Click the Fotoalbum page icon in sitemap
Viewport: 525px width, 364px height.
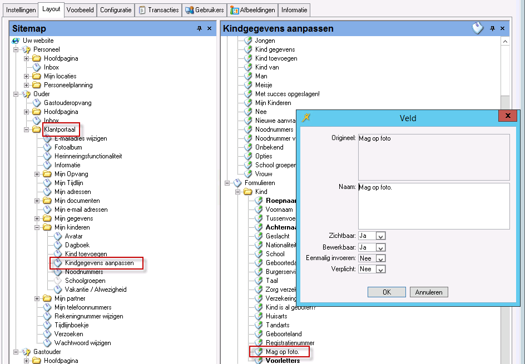(47, 147)
